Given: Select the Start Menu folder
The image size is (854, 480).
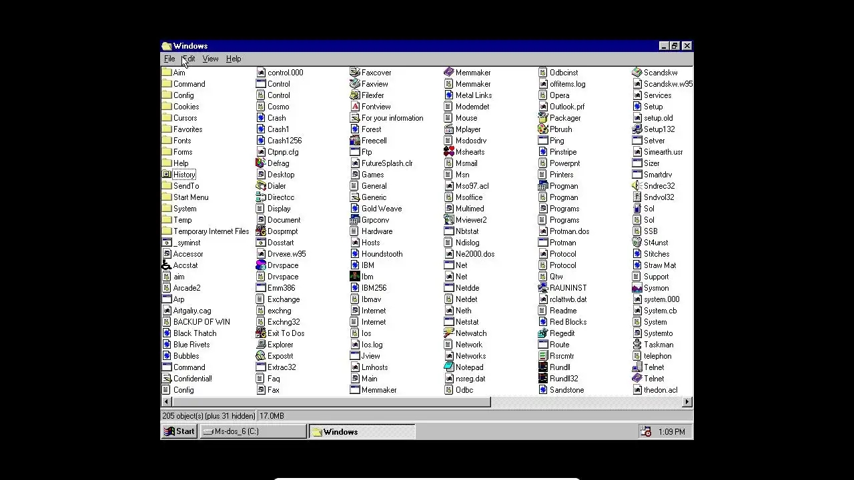Looking at the screenshot, I should tap(185, 197).
